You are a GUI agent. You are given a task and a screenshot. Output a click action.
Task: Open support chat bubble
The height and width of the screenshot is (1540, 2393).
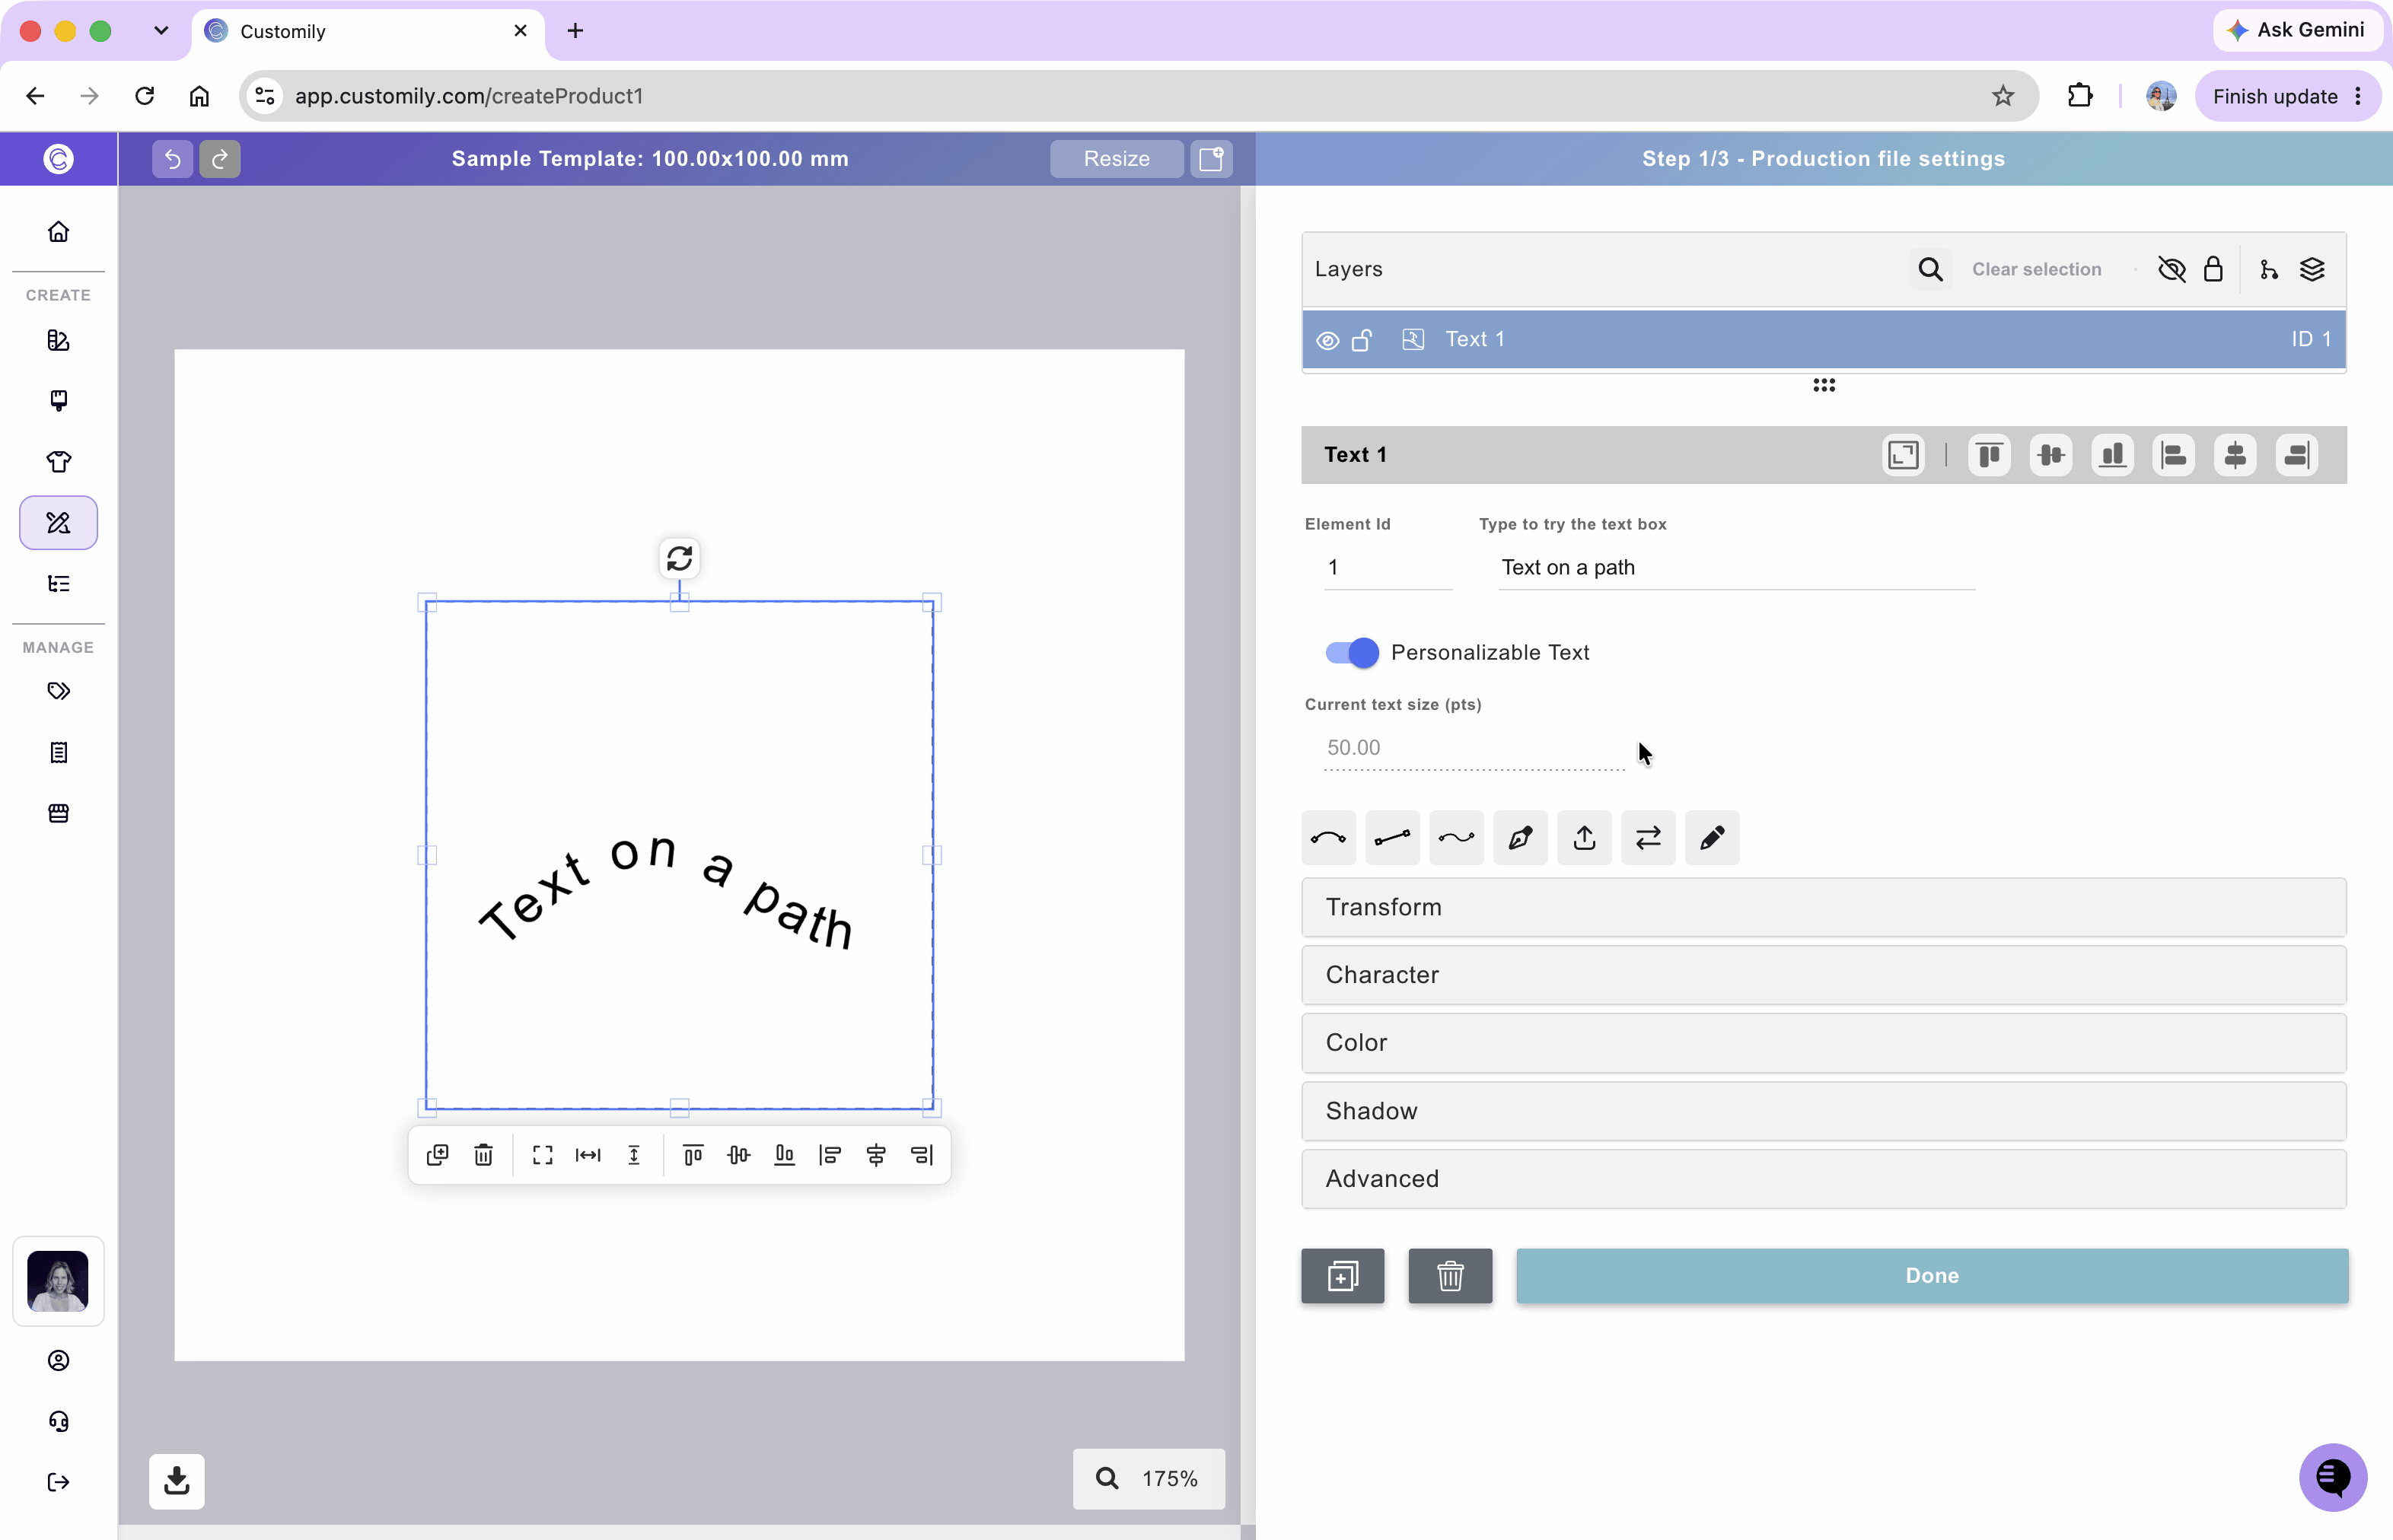pyautogui.click(x=2333, y=1477)
